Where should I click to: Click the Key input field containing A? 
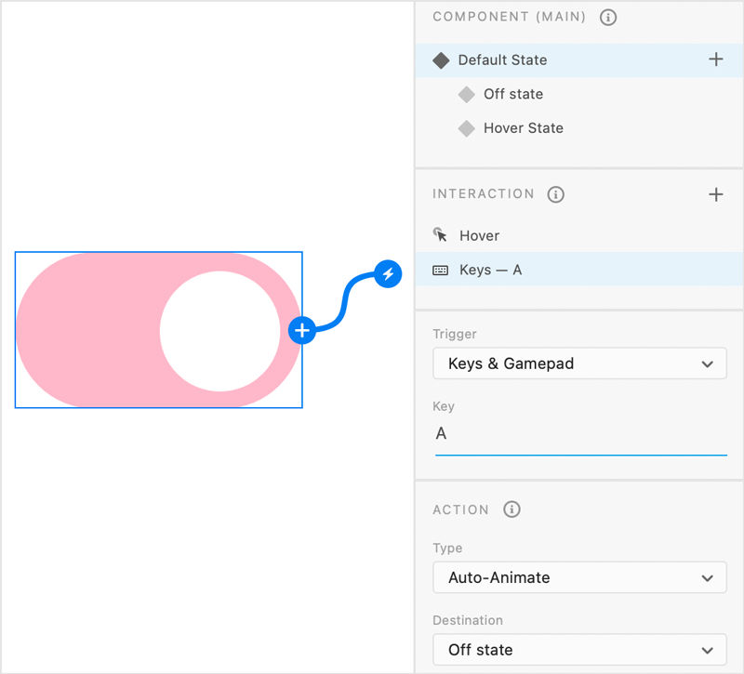(x=579, y=434)
